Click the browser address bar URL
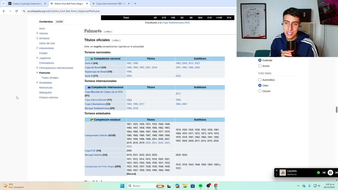The image size is (338, 190). point(64,11)
